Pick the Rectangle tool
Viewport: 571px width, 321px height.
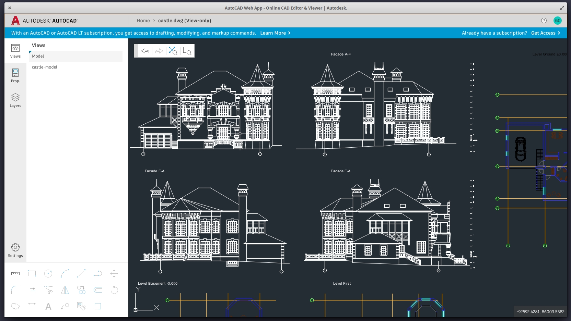tap(32, 273)
